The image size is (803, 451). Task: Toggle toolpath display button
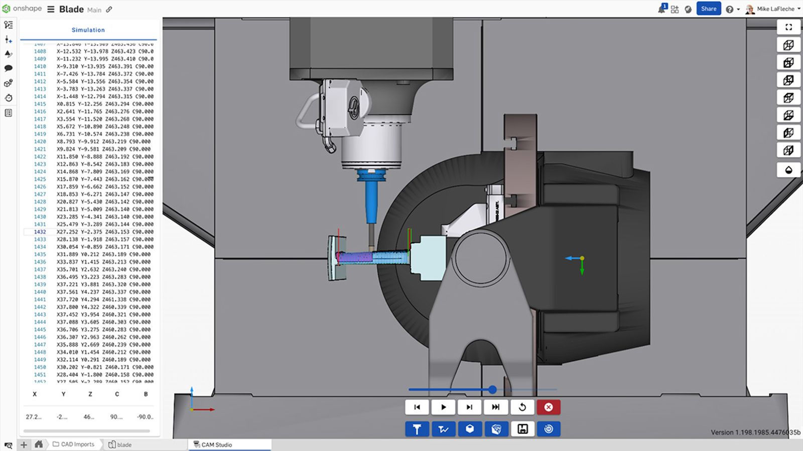(443, 429)
